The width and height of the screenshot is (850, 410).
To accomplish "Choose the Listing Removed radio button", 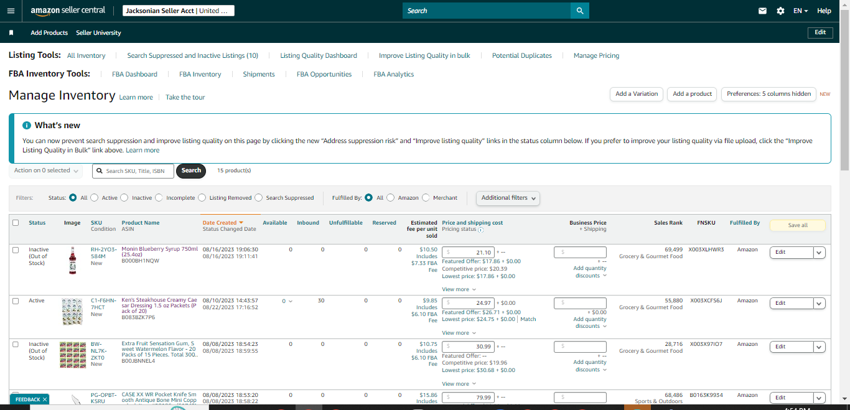I will pos(202,198).
